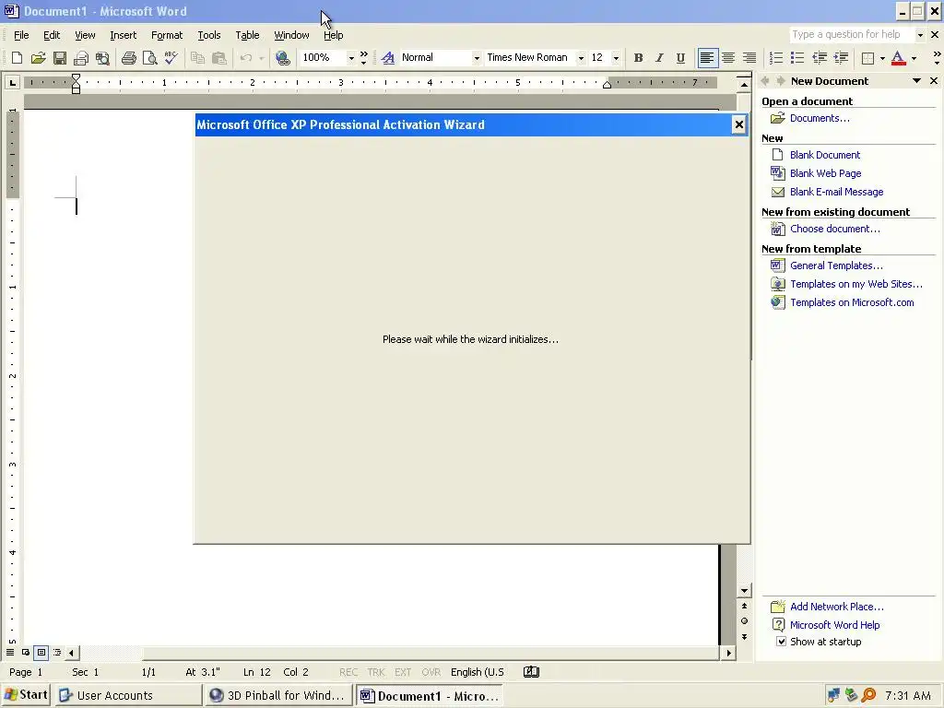944x708 pixels.
Task: Click the Outside Border icon
Action: coord(867,58)
